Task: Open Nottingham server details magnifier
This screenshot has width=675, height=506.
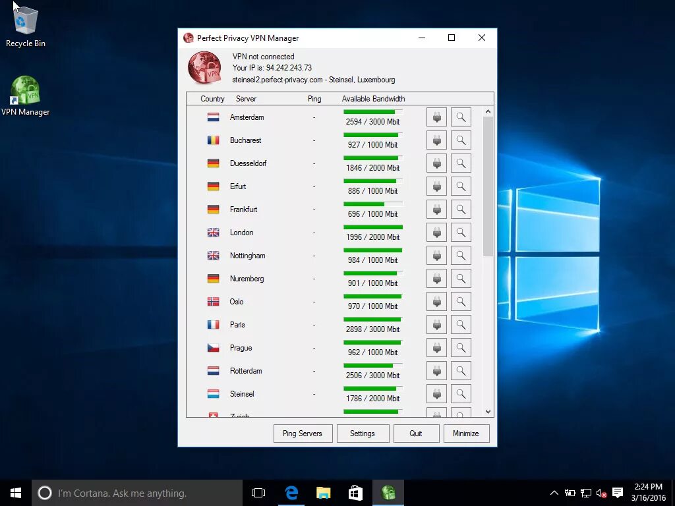Action: point(461,256)
